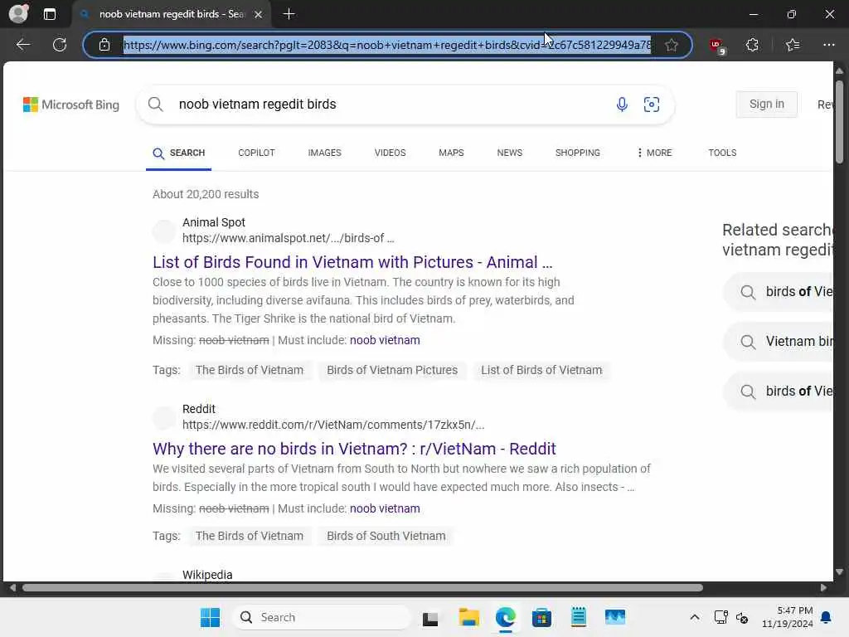Sign in to Bing
This screenshot has width=849, height=637.
tap(766, 104)
